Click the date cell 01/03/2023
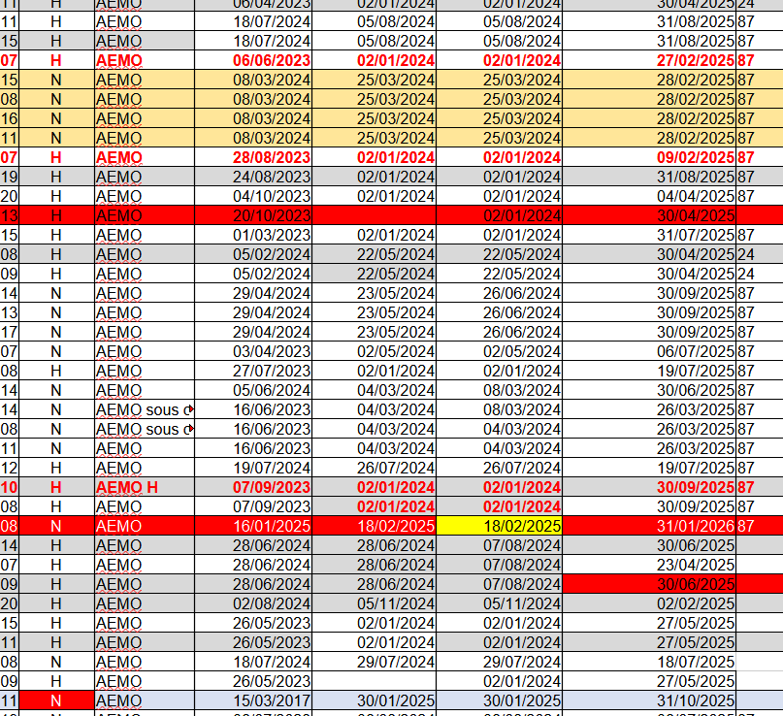Viewport: 783px width, 716px height. (x=272, y=235)
